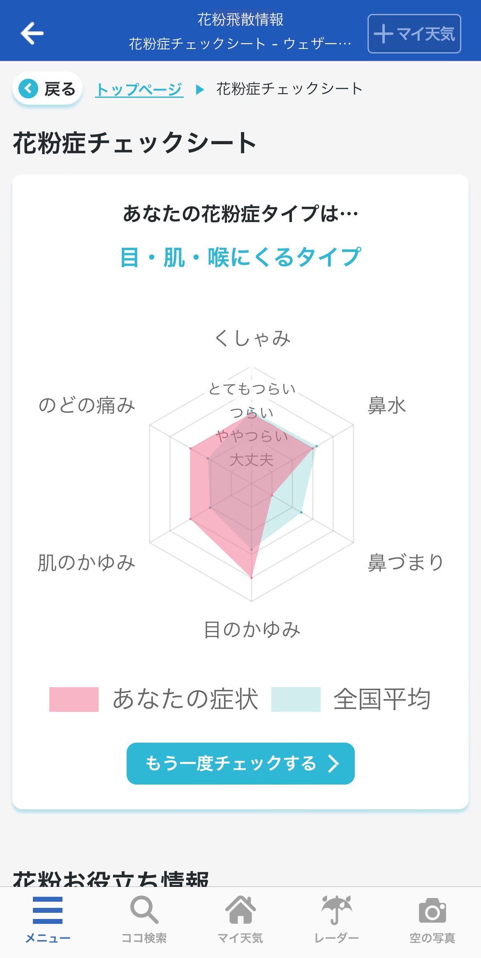481x958 pixels.
Task: Select the メニュー tab label
Action: coord(48,938)
